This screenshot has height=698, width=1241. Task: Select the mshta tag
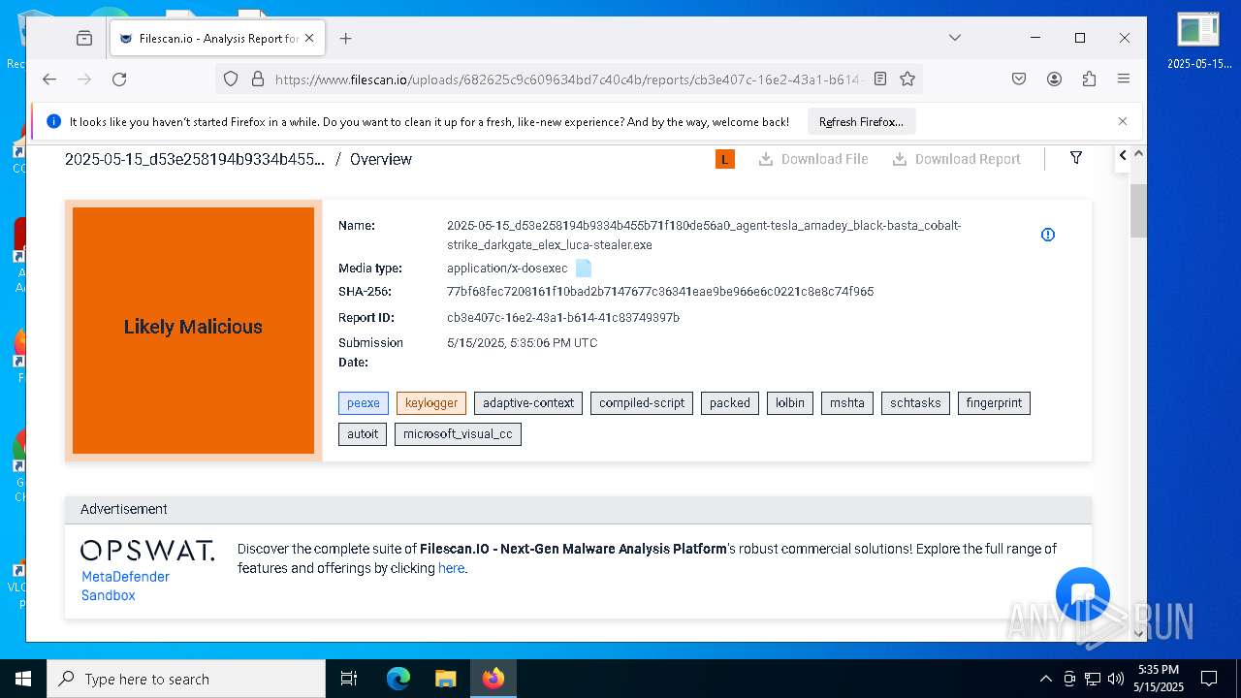pyautogui.click(x=847, y=403)
